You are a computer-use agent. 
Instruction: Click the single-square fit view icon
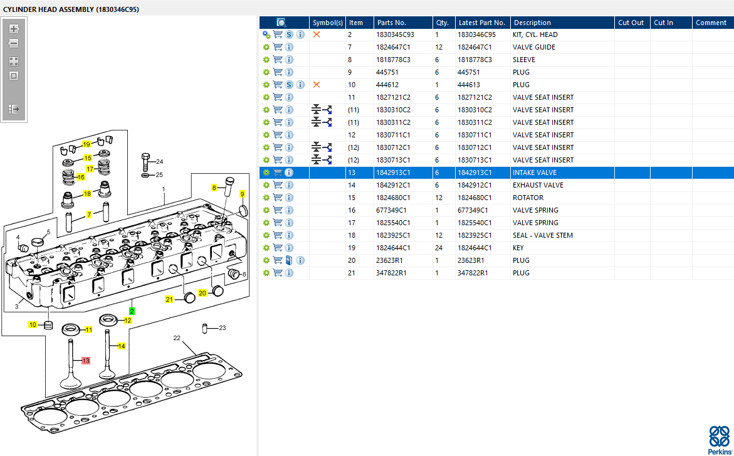coord(14,76)
